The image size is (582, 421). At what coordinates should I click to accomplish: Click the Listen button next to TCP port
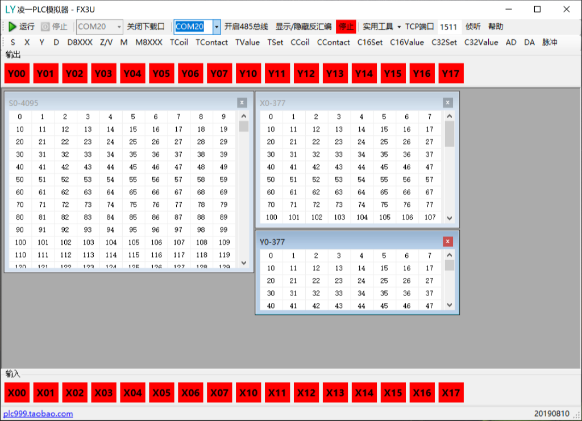(x=472, y=27)
